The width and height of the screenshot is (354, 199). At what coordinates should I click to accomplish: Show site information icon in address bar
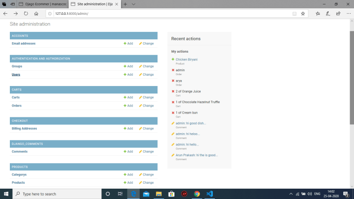pos(50,14)
